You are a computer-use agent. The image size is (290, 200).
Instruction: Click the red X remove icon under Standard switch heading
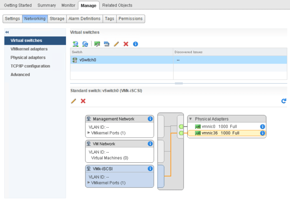point(83,101)
